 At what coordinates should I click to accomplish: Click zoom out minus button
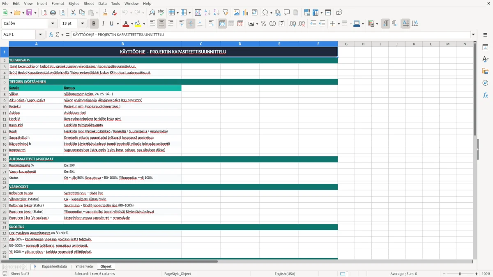(x=444, y=274)
